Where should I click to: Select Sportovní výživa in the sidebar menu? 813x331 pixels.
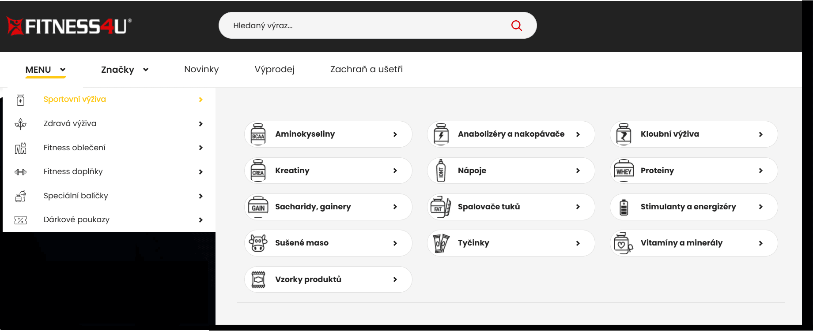(x=75, y=99)
